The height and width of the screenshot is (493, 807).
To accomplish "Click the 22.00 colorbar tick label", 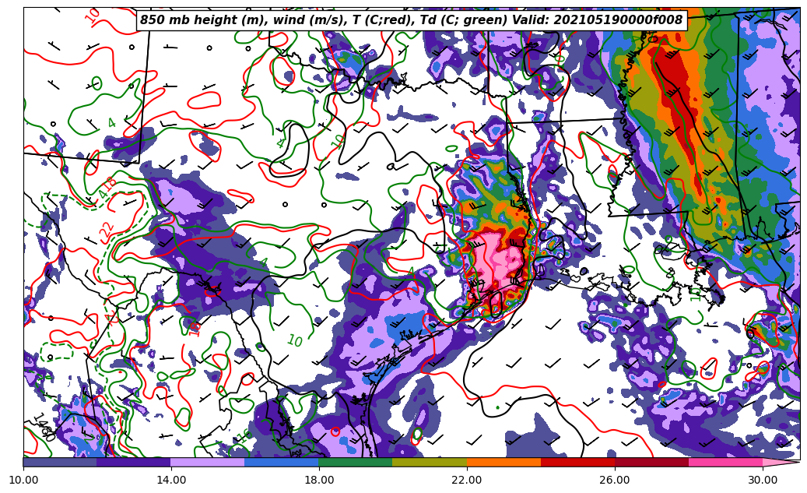I will 467,480.
